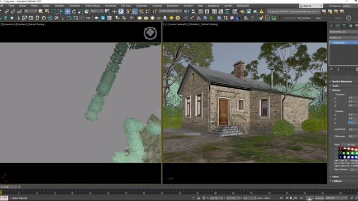This screenshot has height=201, width=358.
Task: Open the Material Editor icon
Action: pyautogui.click(x=235, y=11)
